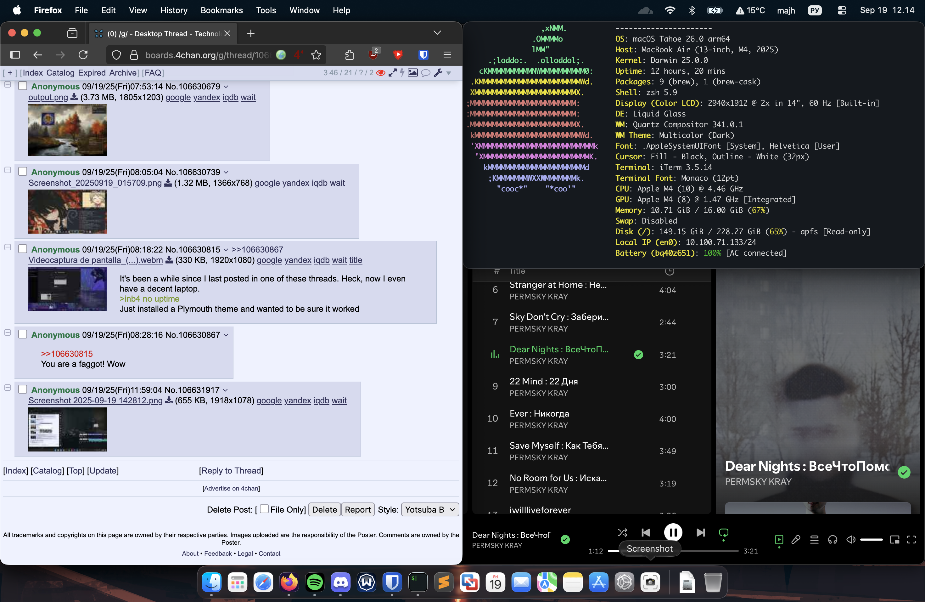The image size is (925, 602).
Task: Open the tab list chevron in Firefox
Action: point(437,33)
